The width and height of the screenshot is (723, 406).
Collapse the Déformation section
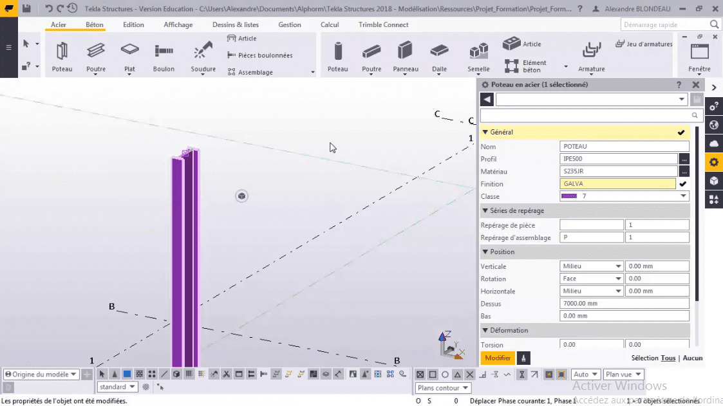click(485, 331)
